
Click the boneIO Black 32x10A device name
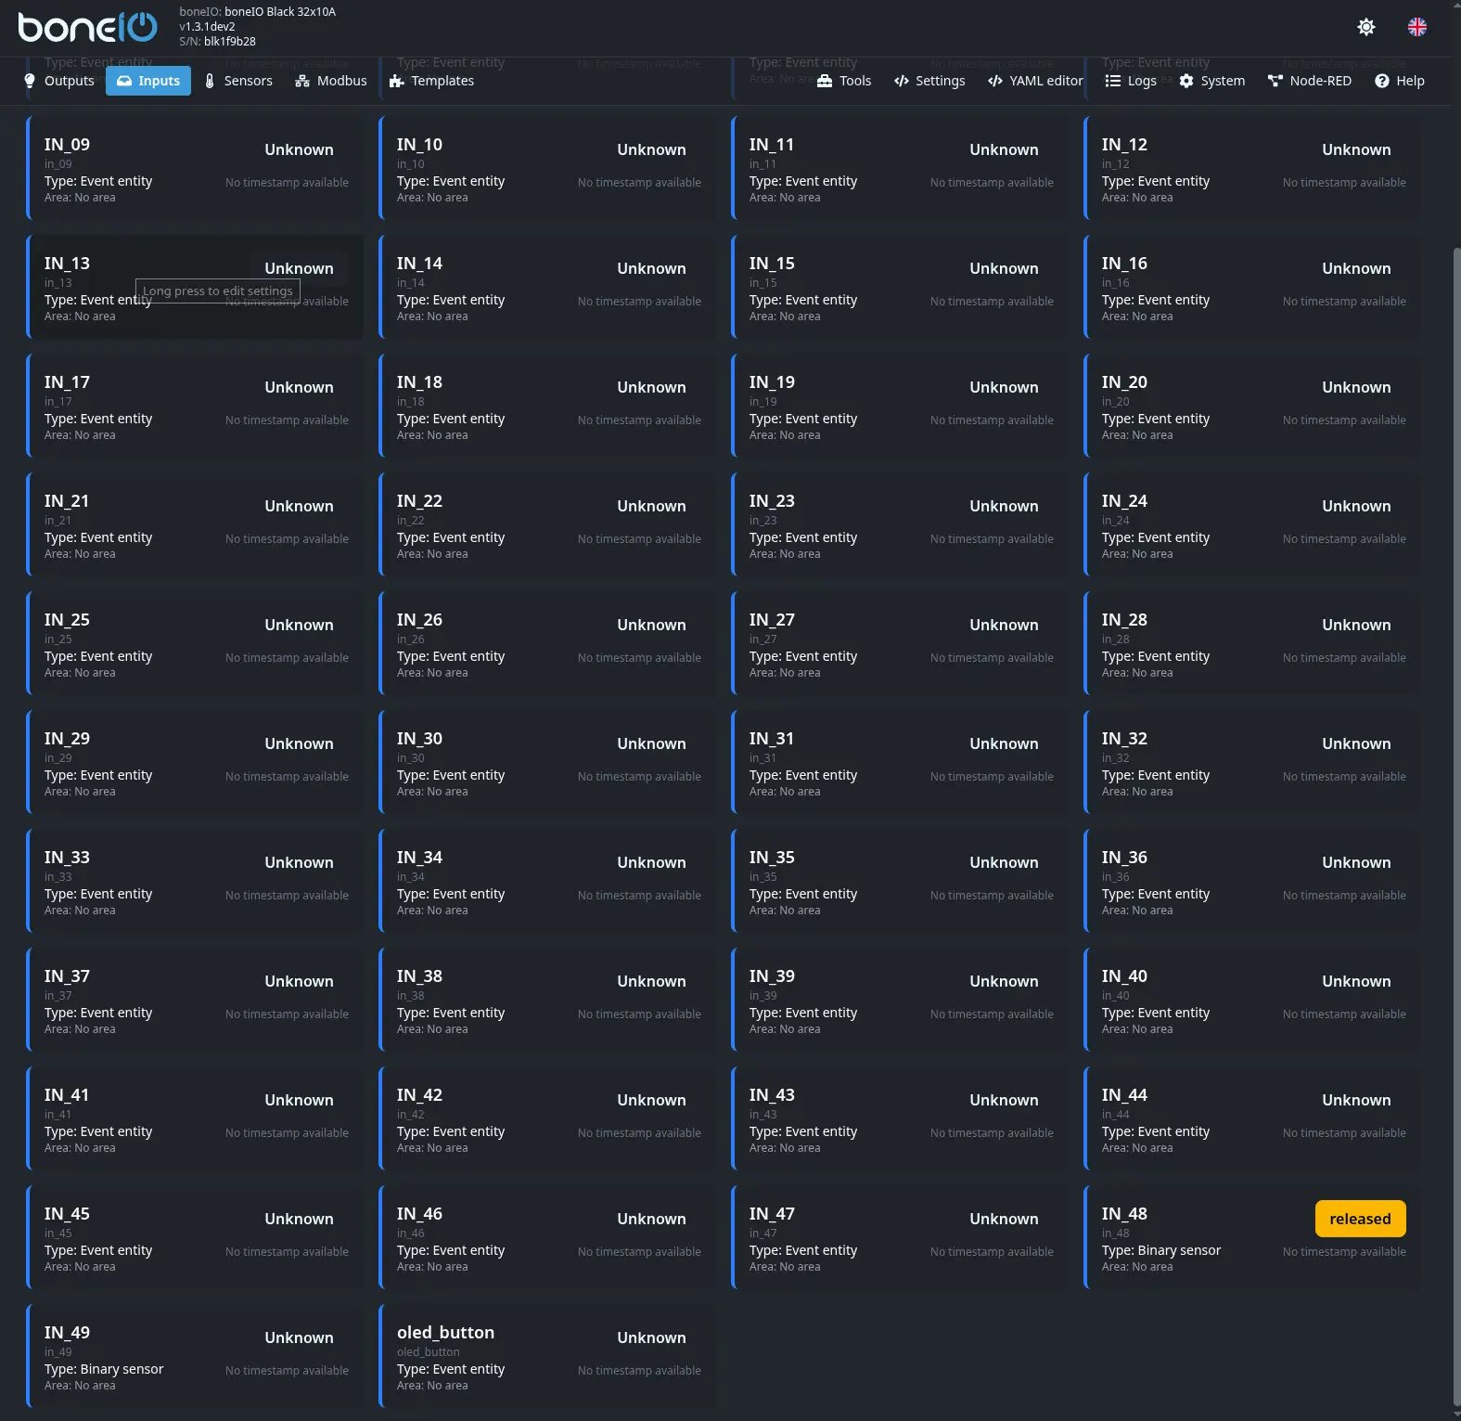(x=280, y=12)
